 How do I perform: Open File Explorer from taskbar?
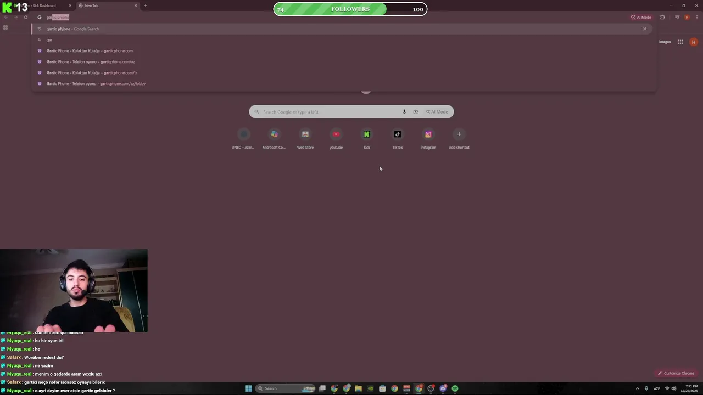pyautogui.click(x=358, y=388)
